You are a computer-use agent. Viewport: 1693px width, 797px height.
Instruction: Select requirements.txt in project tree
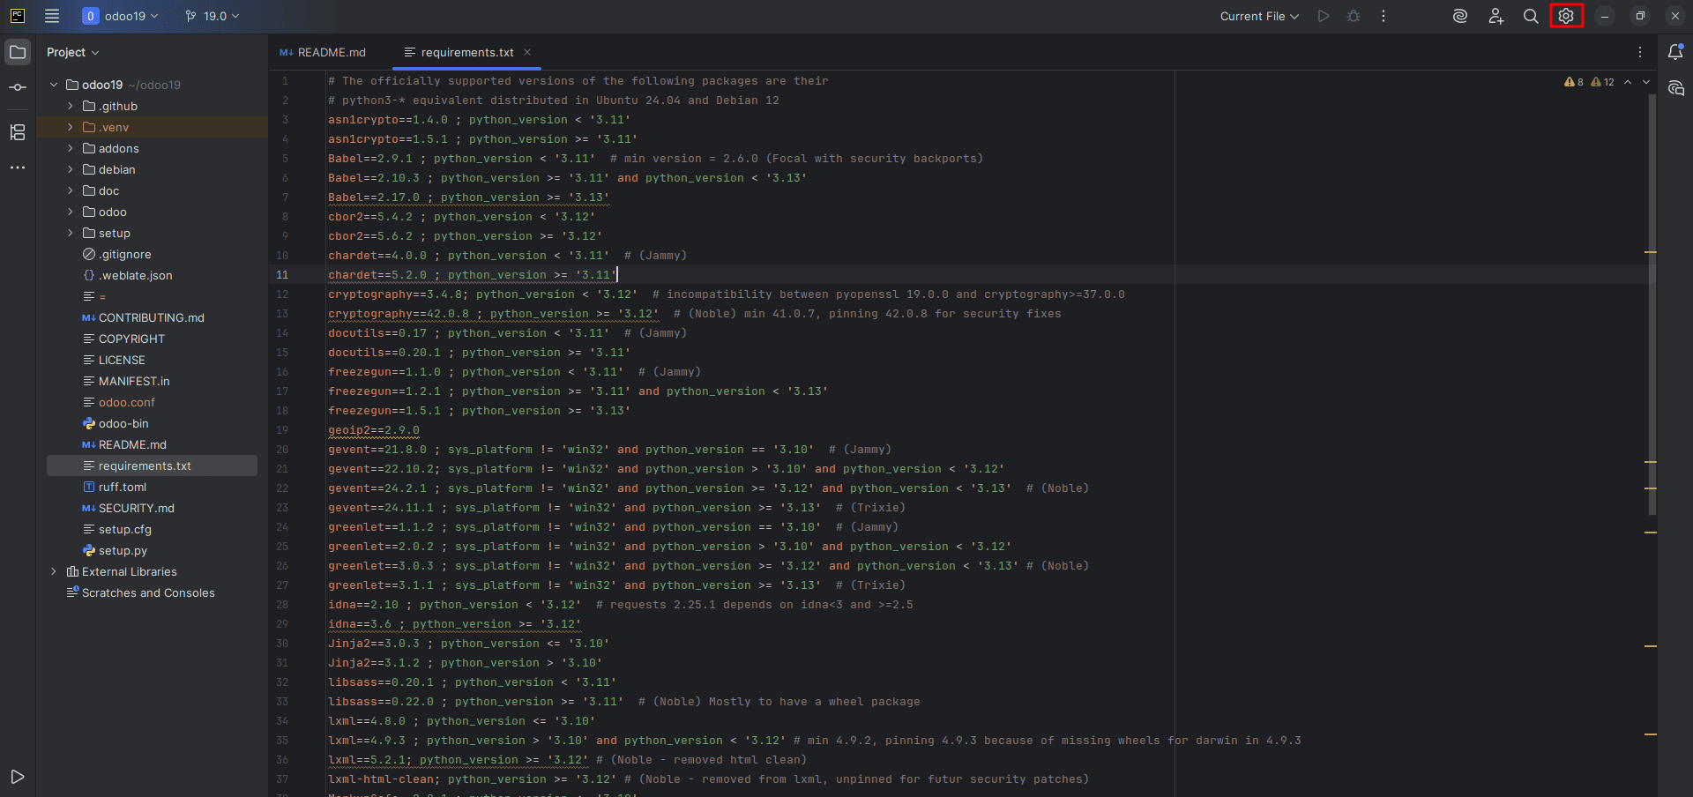point(152,466)
